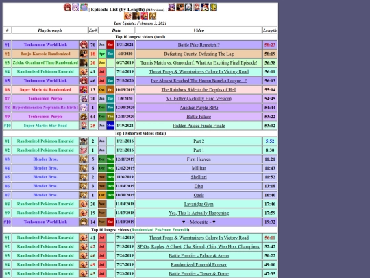This screenshot has width=370, height=278.
Task: Click the white-haired character icon in the header
Action: (188, 8)
